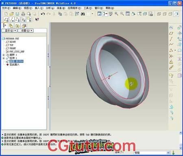Select the FRONT datum plane in the tree

pos(13,48)
